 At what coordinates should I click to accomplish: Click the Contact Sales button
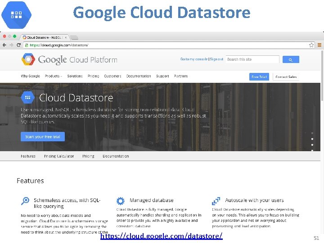[286, 76]
